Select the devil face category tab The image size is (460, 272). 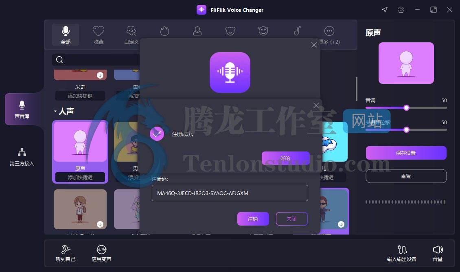tap(263, 31)
